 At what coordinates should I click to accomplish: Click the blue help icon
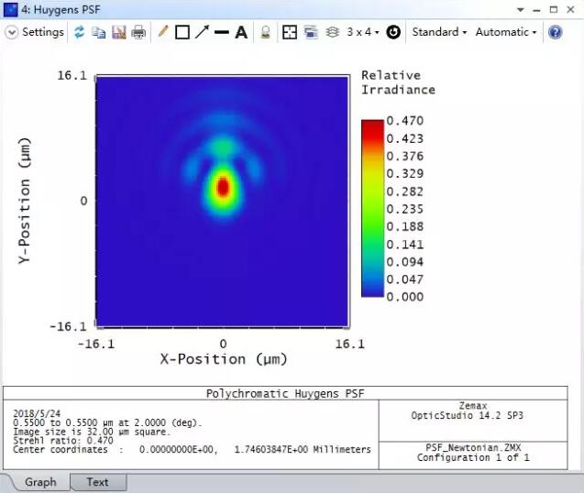click(555, 32)
